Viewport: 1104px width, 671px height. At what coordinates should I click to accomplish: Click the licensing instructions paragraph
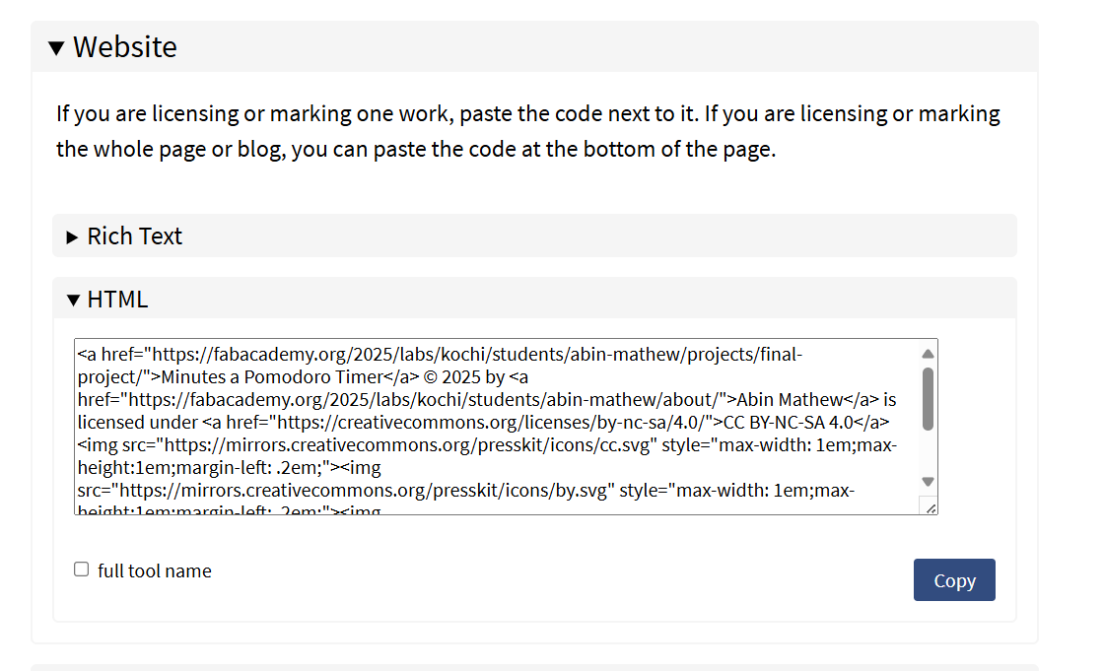(528, 131)
